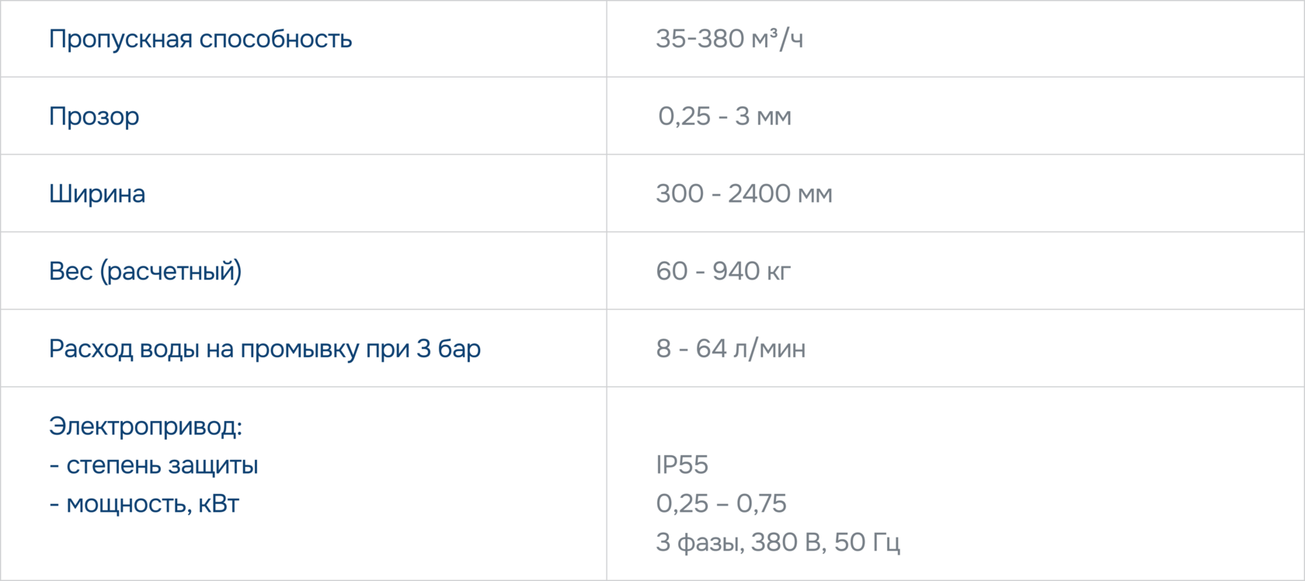Select the 'IP55' protection value
The height and width of the screenshot is (581, 1305).
(x=682, y=465)
